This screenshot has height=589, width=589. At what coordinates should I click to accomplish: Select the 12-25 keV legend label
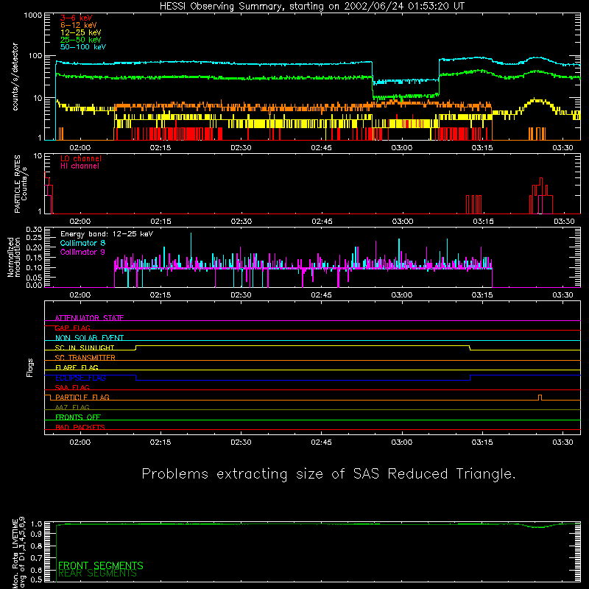click(x=81, y=32)
